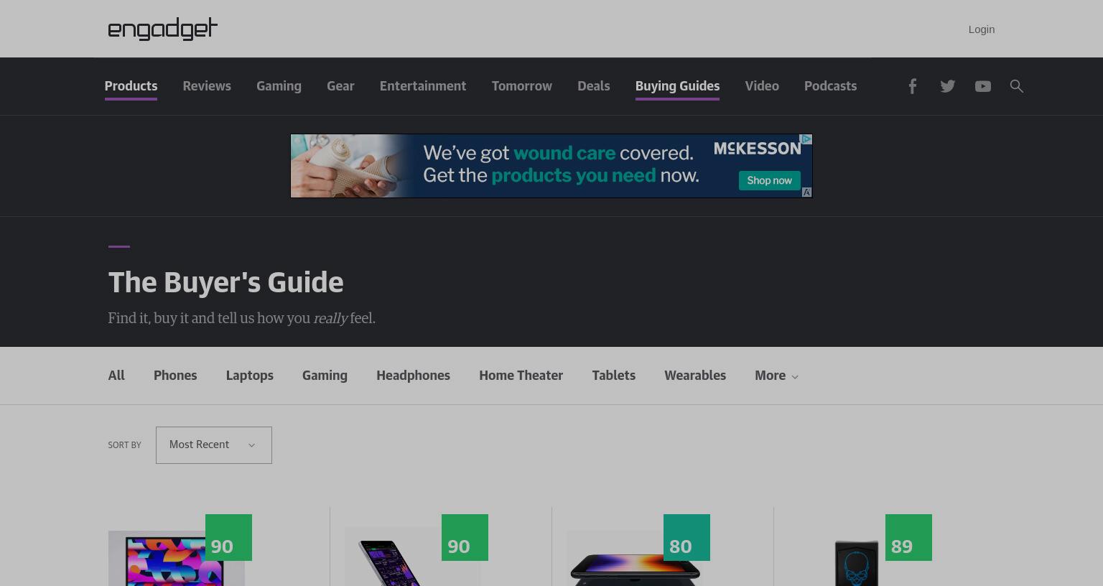This screenshot has height=586, width=1103.
Task: Open Buying Guides nav item
Action: pos(677,86)
